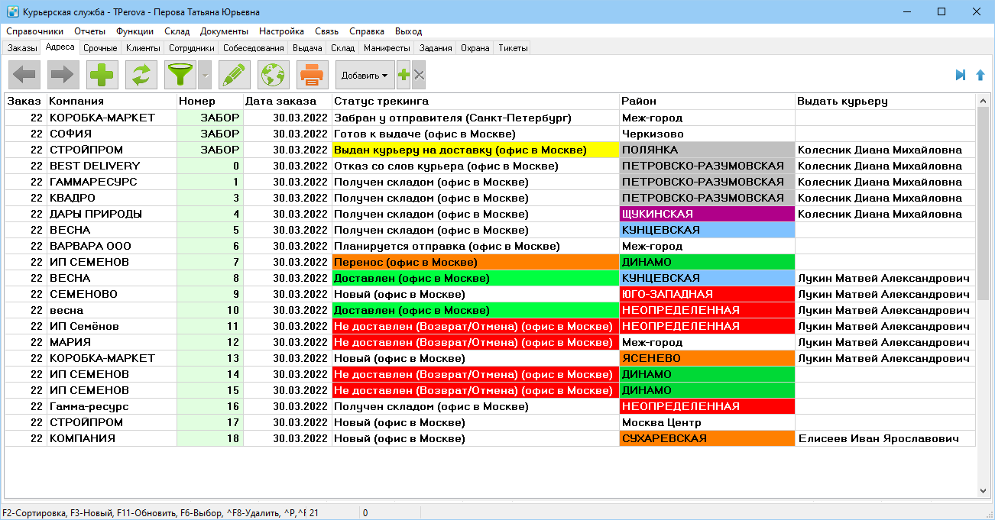The width and height of the screenshot is (995, 520).
Task: Sort by the Компания column header
Action: pos(112,101)
